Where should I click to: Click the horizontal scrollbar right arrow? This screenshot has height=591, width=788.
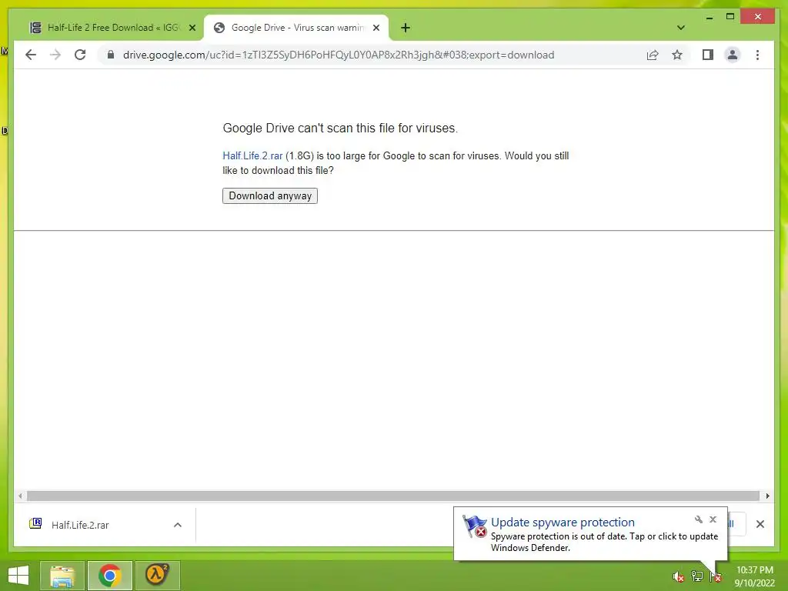click(767, 496)
